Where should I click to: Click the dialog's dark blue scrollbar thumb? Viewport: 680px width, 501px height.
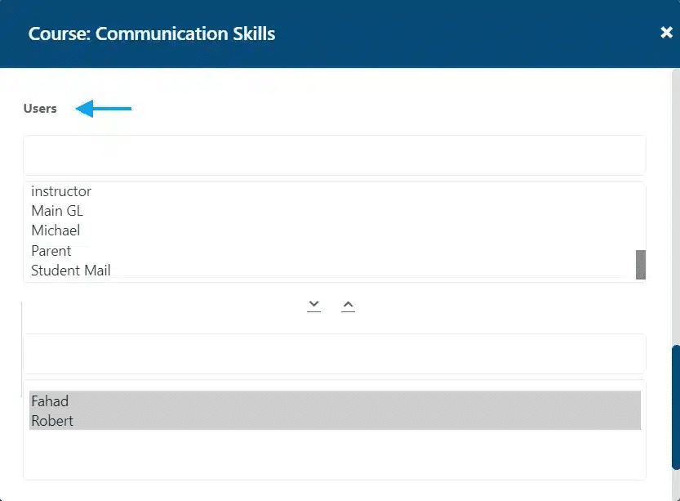(x=676, y=407)
